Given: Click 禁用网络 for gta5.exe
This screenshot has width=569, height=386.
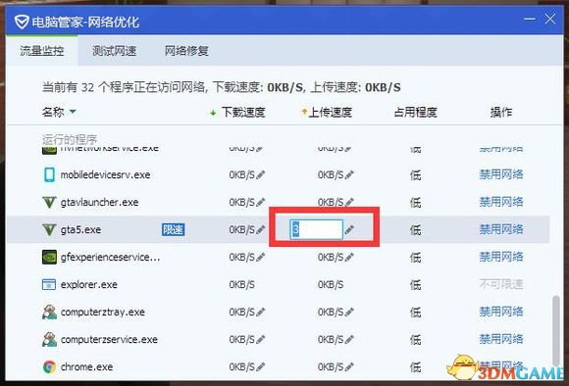Looking at the screenshot, I should coord(501,229).
